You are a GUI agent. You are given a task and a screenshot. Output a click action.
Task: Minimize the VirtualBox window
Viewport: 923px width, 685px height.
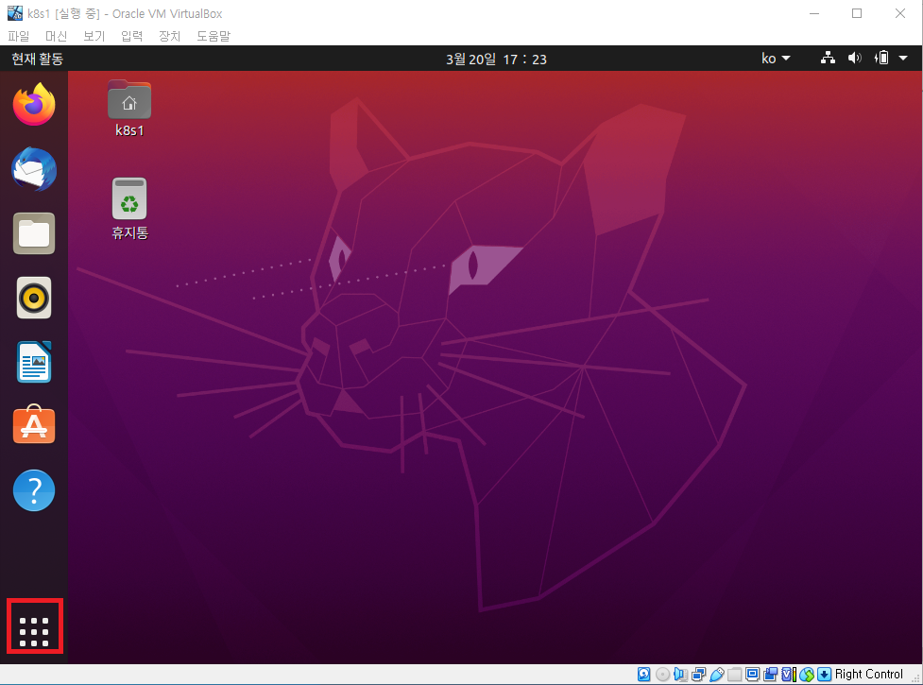point(814,13)
